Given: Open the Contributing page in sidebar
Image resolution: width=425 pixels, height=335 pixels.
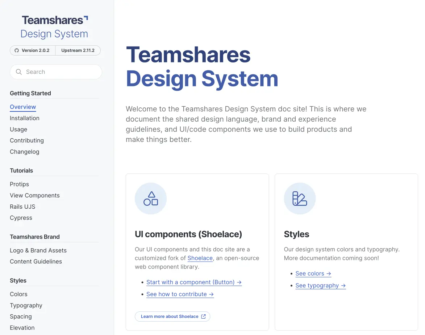Looking at the screenshot, I should coord(27,140).
